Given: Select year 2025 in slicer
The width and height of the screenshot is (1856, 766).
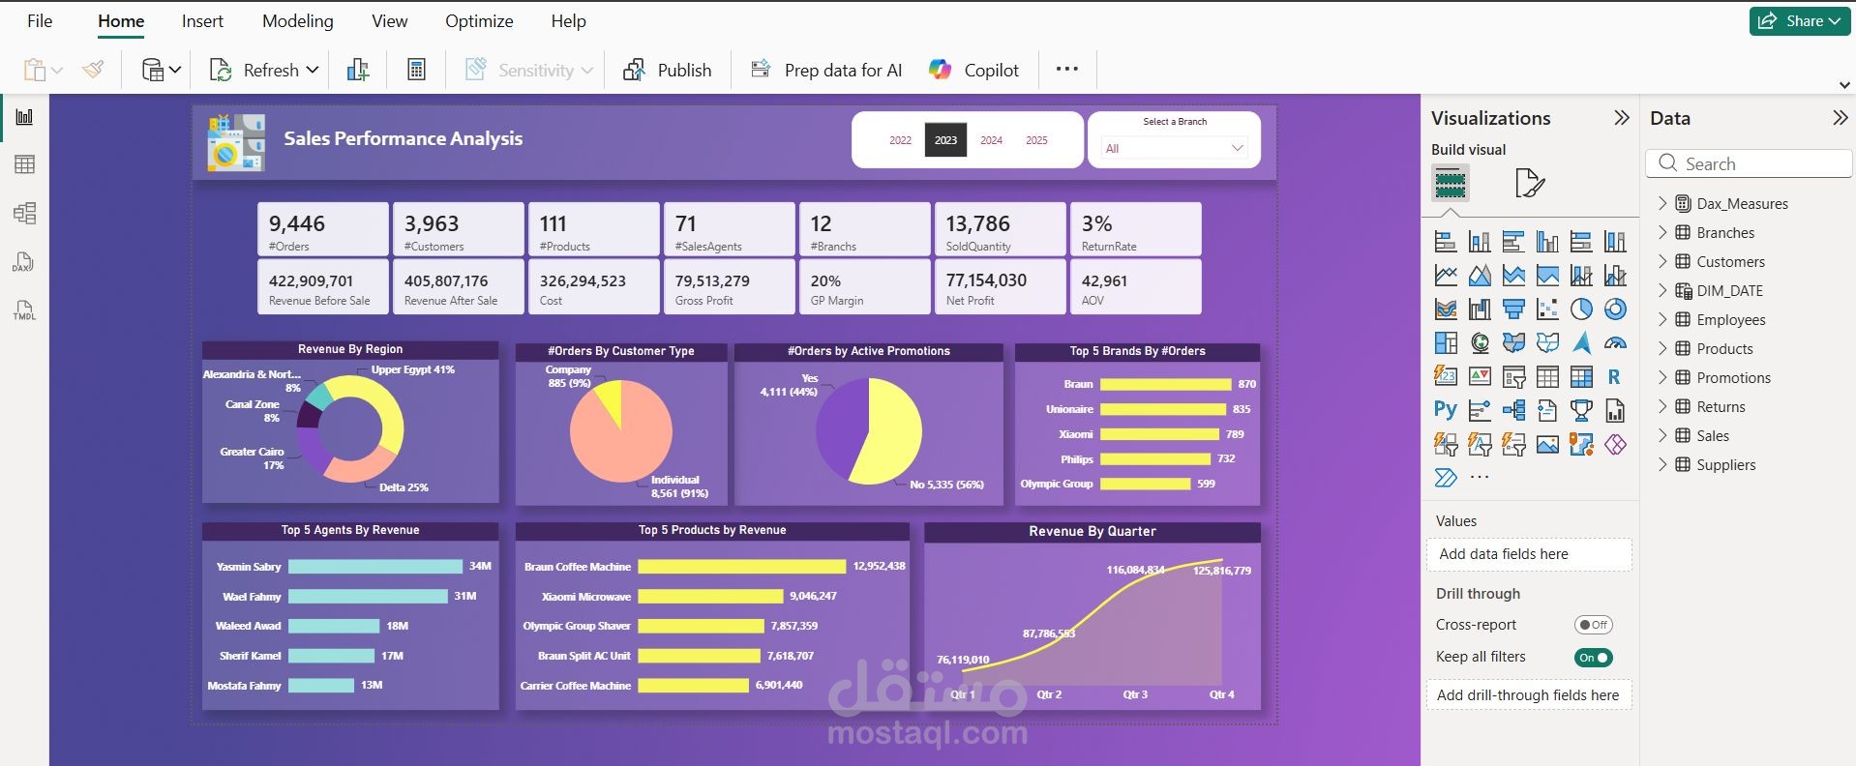Looking at the screenshot, I should [1036, 140].
